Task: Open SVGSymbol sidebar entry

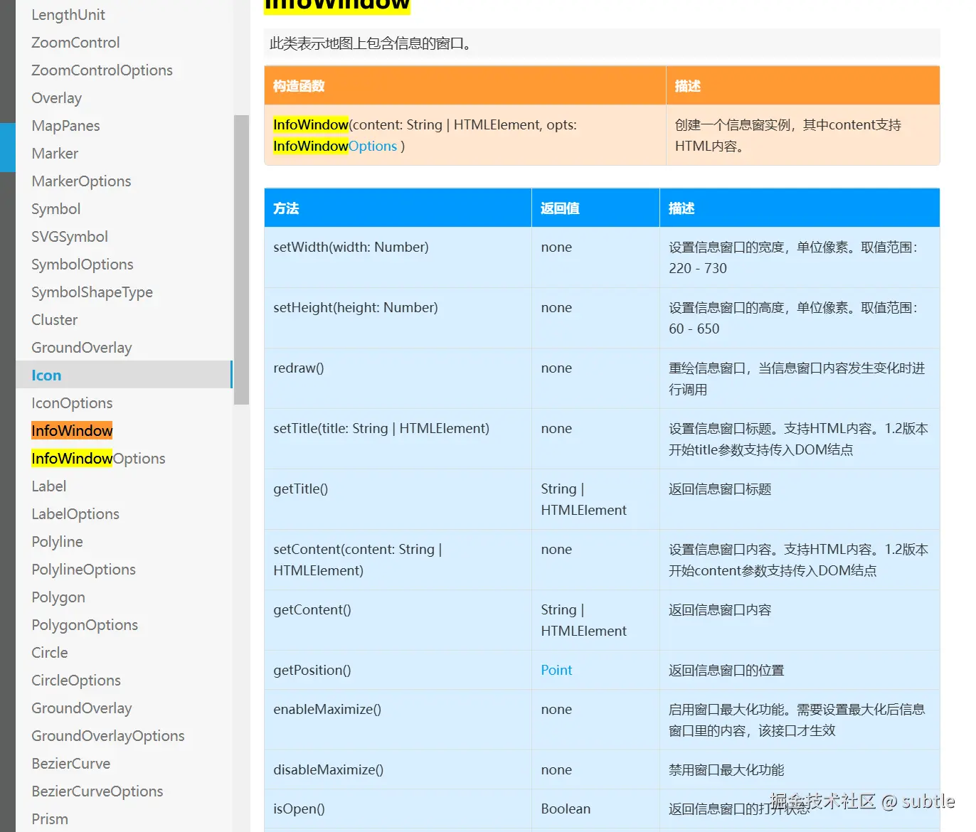Action: pos(70,237)
